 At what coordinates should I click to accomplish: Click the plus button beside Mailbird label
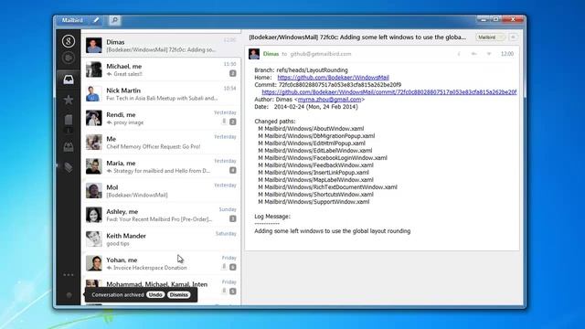[x=514, y=37]
